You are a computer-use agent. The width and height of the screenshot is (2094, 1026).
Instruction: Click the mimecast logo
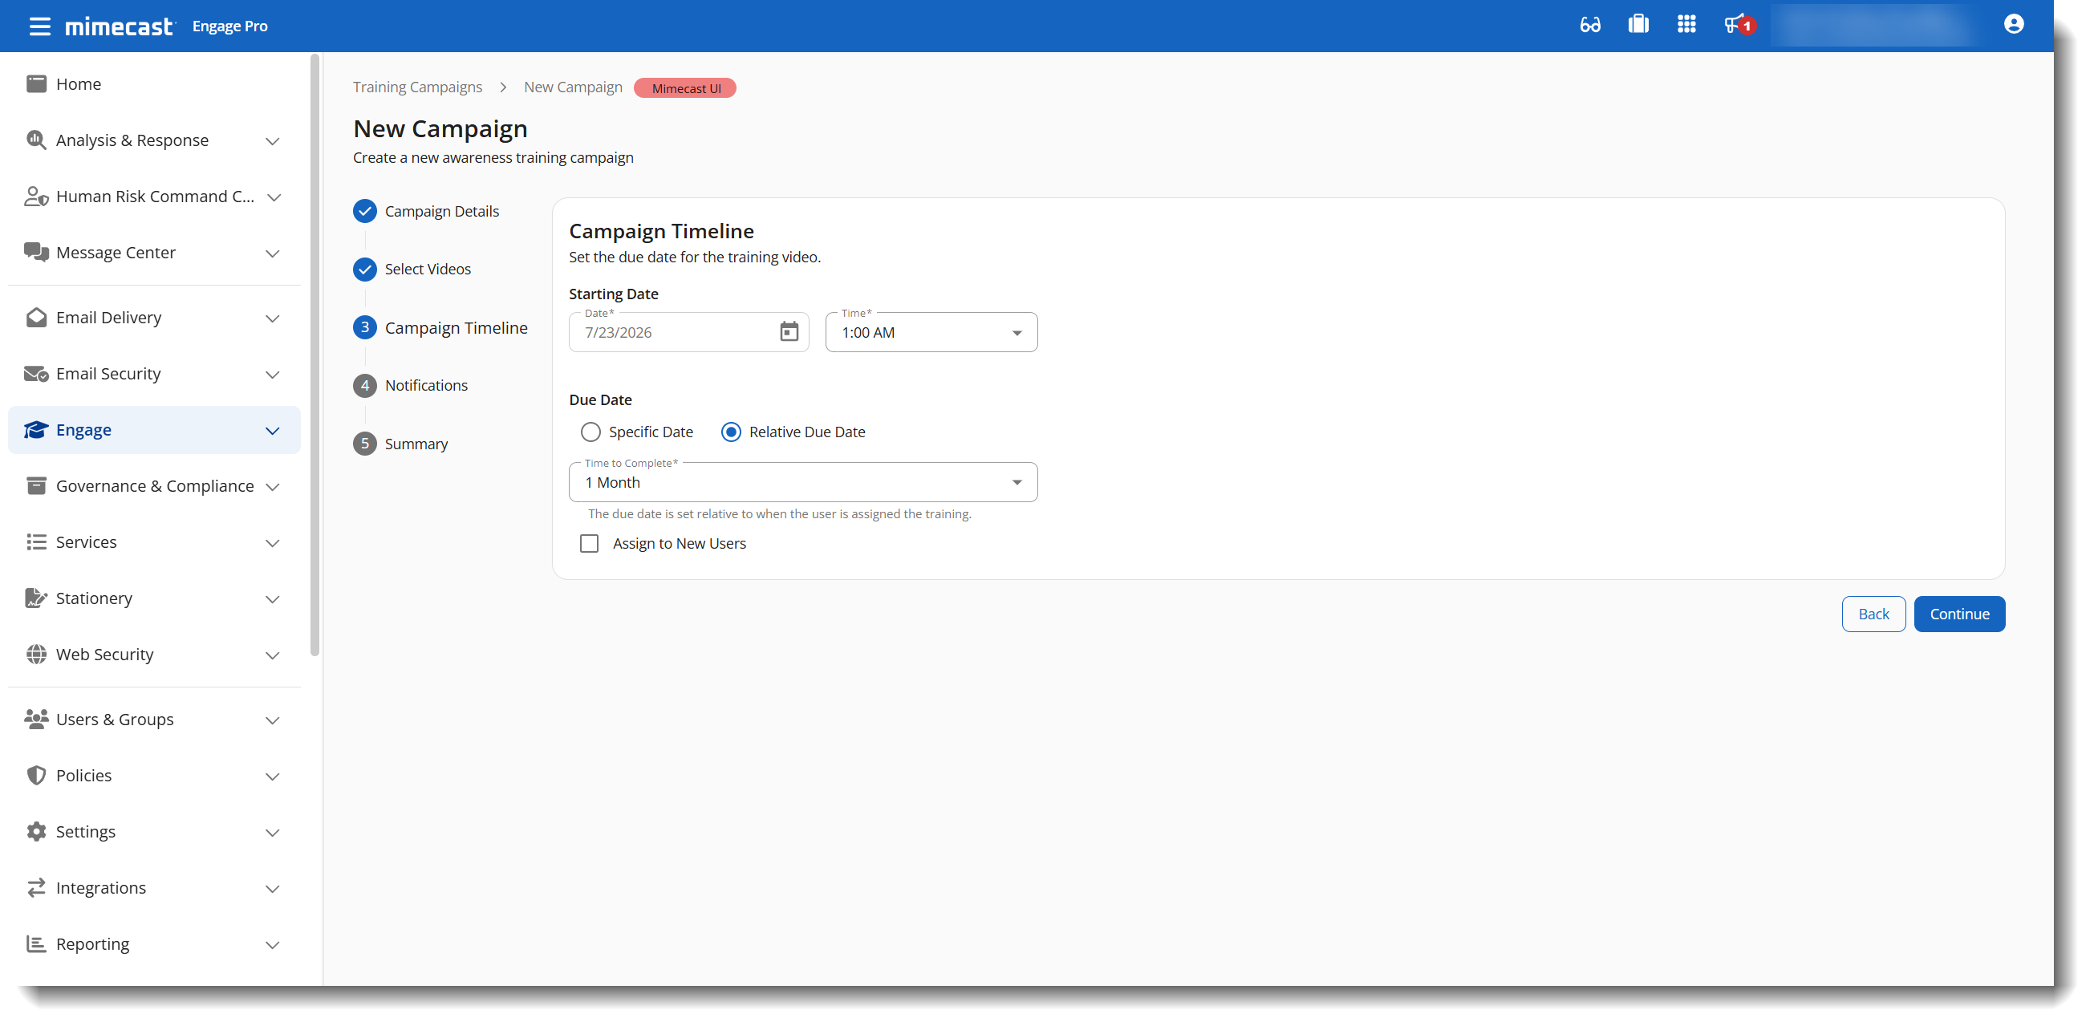click(x=120, y=26)
